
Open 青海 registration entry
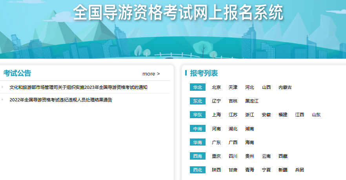click(x=249, y=170)
